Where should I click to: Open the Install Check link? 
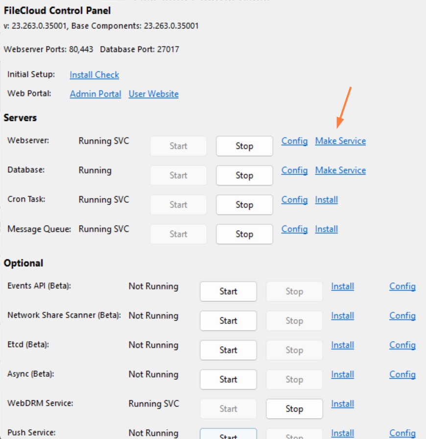pyautogui.click(x=95, y=75)
